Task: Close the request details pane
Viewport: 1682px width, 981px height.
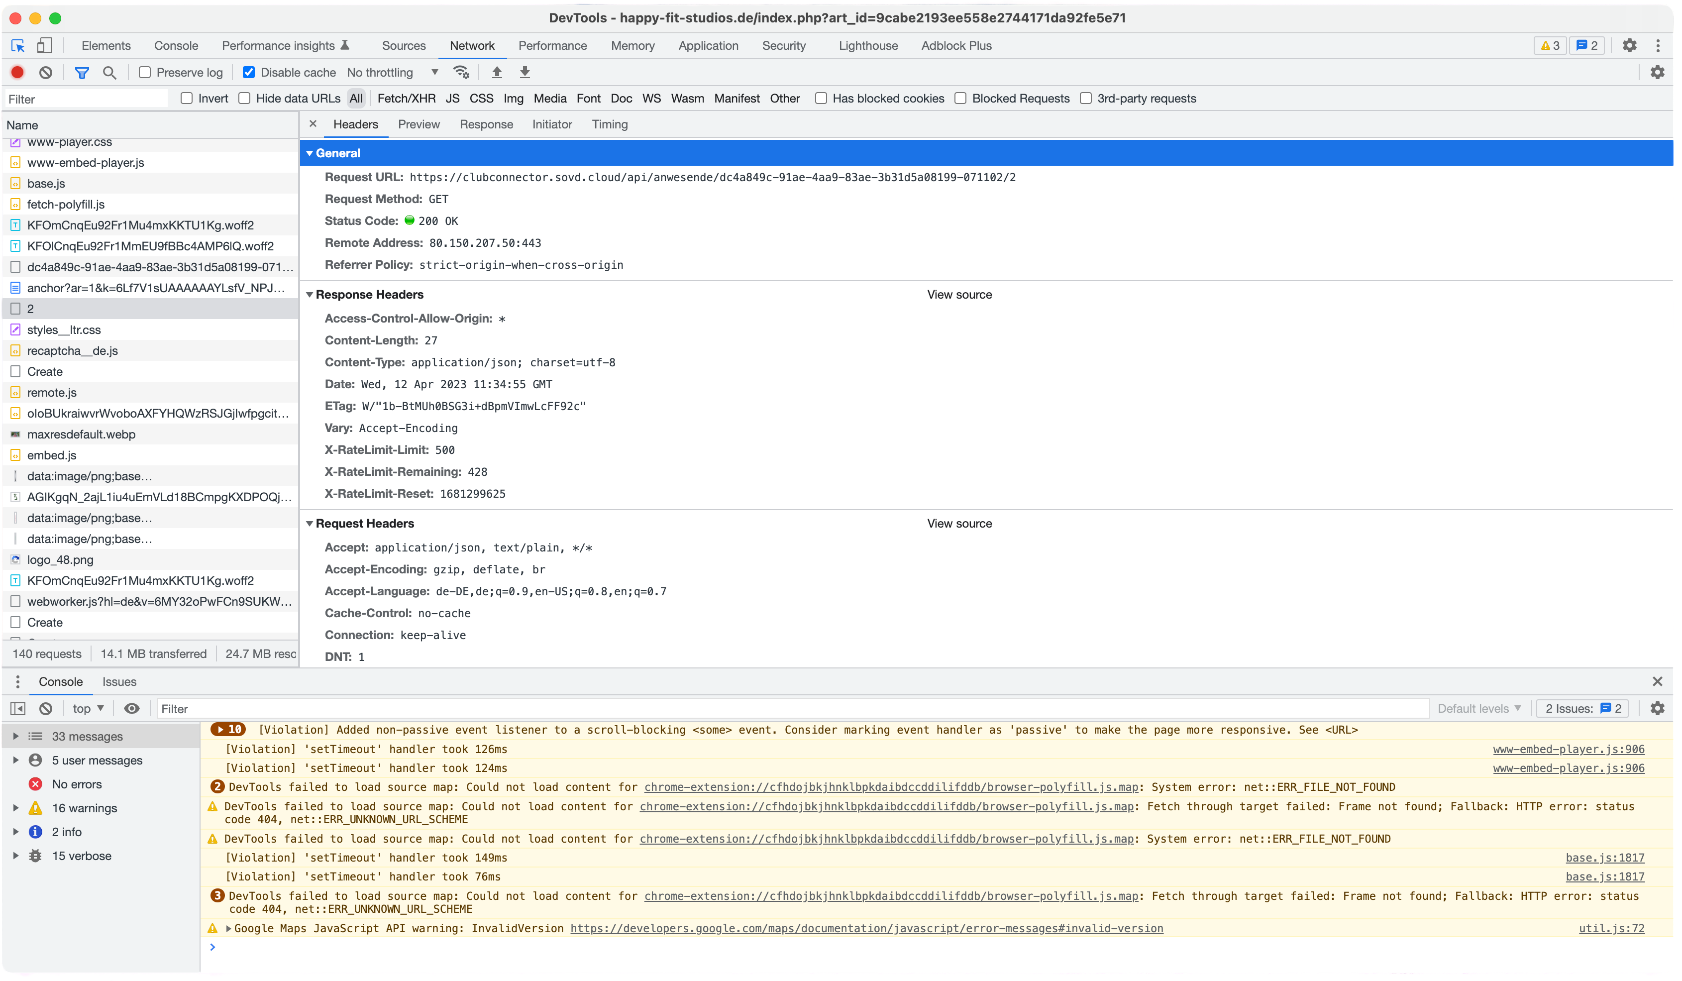Action: click(x=313, y=124)
